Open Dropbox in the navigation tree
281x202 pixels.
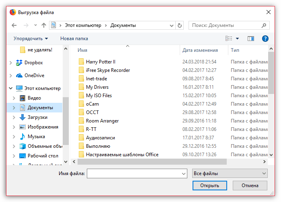[29, 63]
